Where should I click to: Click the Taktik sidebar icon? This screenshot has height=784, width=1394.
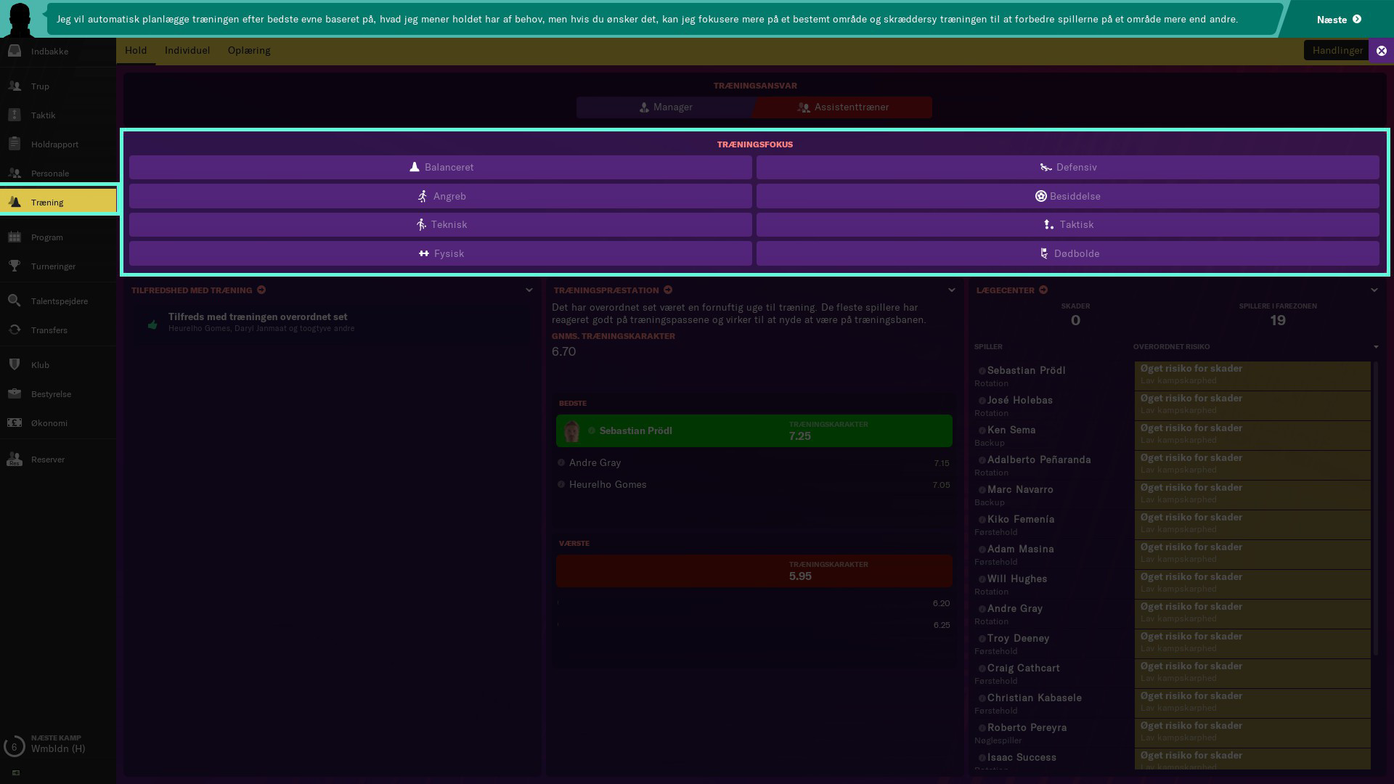pos(15,115)
